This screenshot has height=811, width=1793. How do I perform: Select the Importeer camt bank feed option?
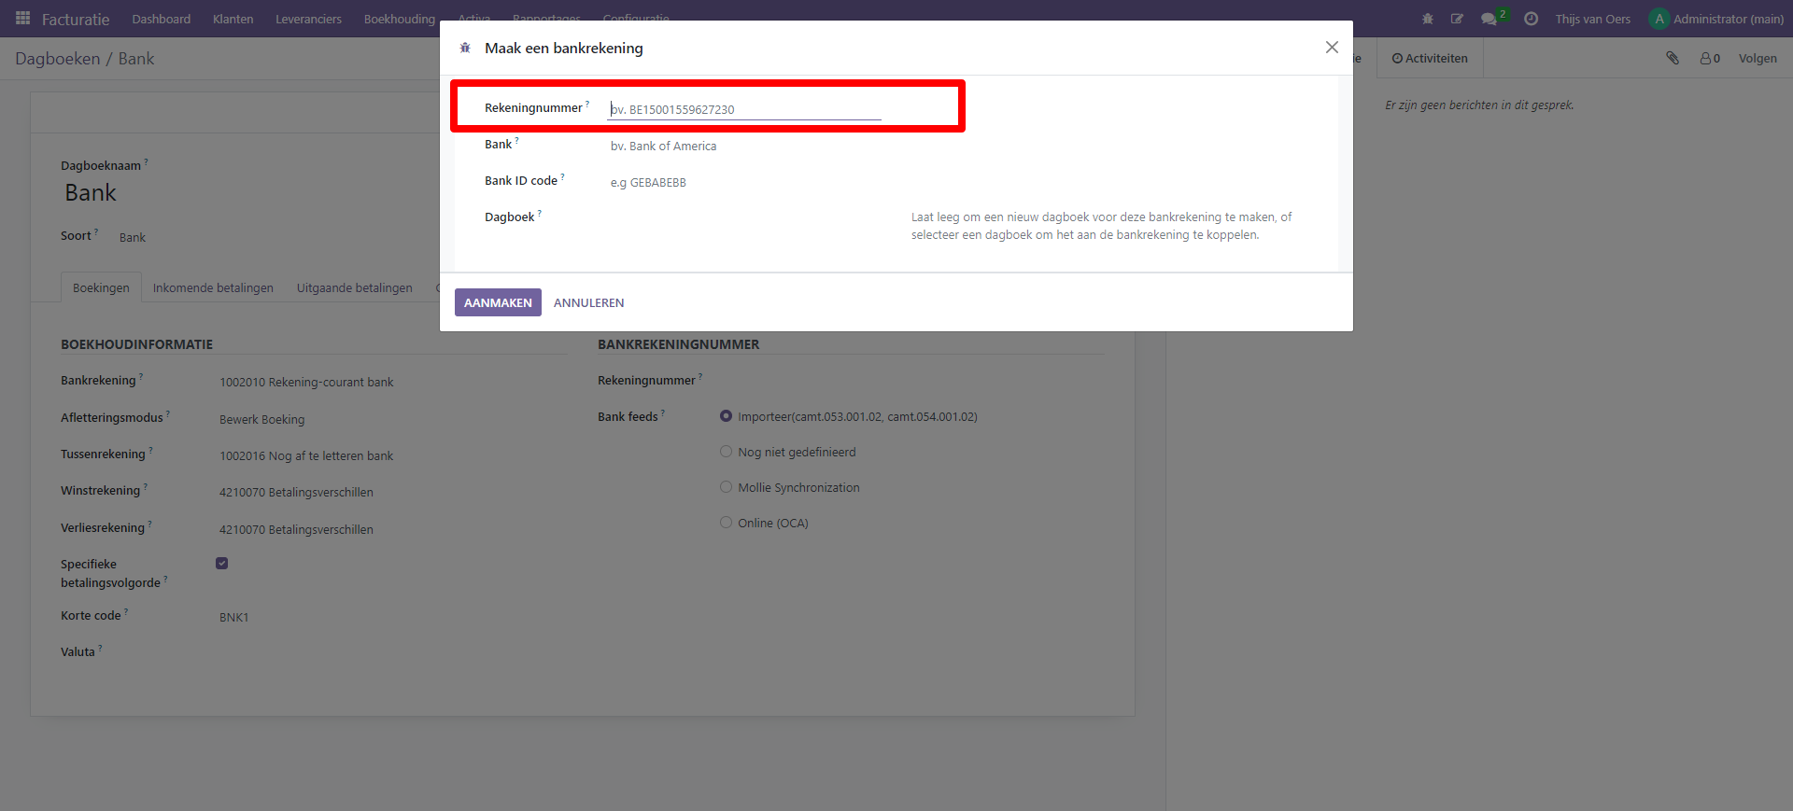pos(726,416)
